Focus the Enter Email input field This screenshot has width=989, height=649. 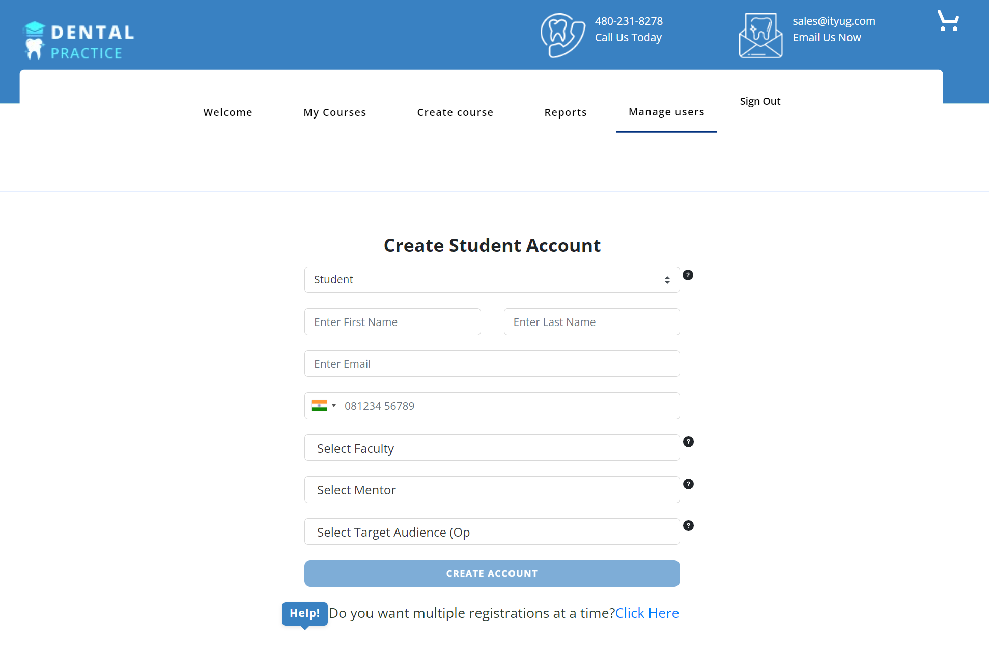click(492, 364)
